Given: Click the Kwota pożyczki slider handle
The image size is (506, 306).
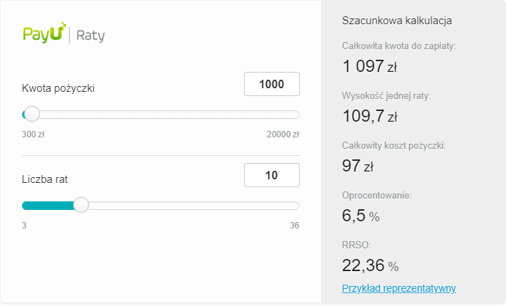Looking at the screenshot, I should click(x=31, y=114).
